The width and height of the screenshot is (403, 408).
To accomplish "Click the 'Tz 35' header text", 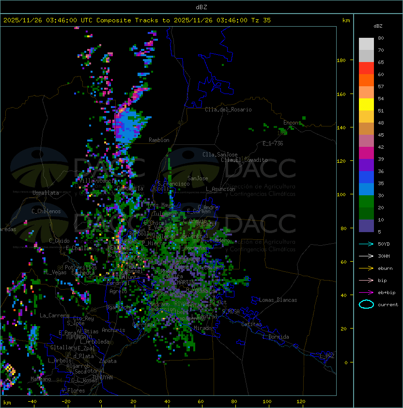I will 261,20.
